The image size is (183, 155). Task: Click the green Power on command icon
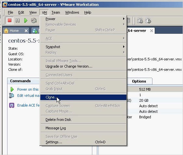coord(12,89)
